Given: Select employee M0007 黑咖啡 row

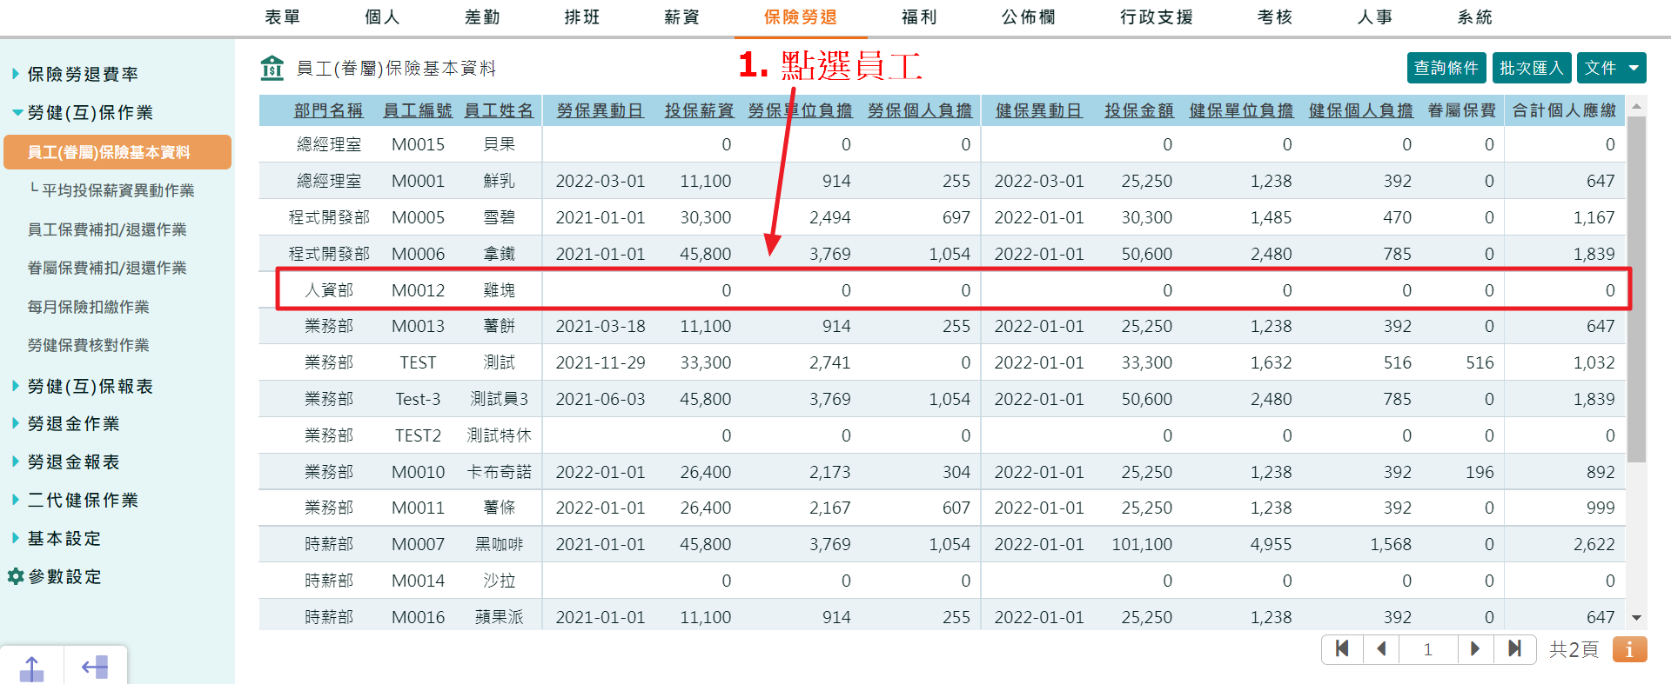Looking at the screenshot, I should [x=942, y=544].
